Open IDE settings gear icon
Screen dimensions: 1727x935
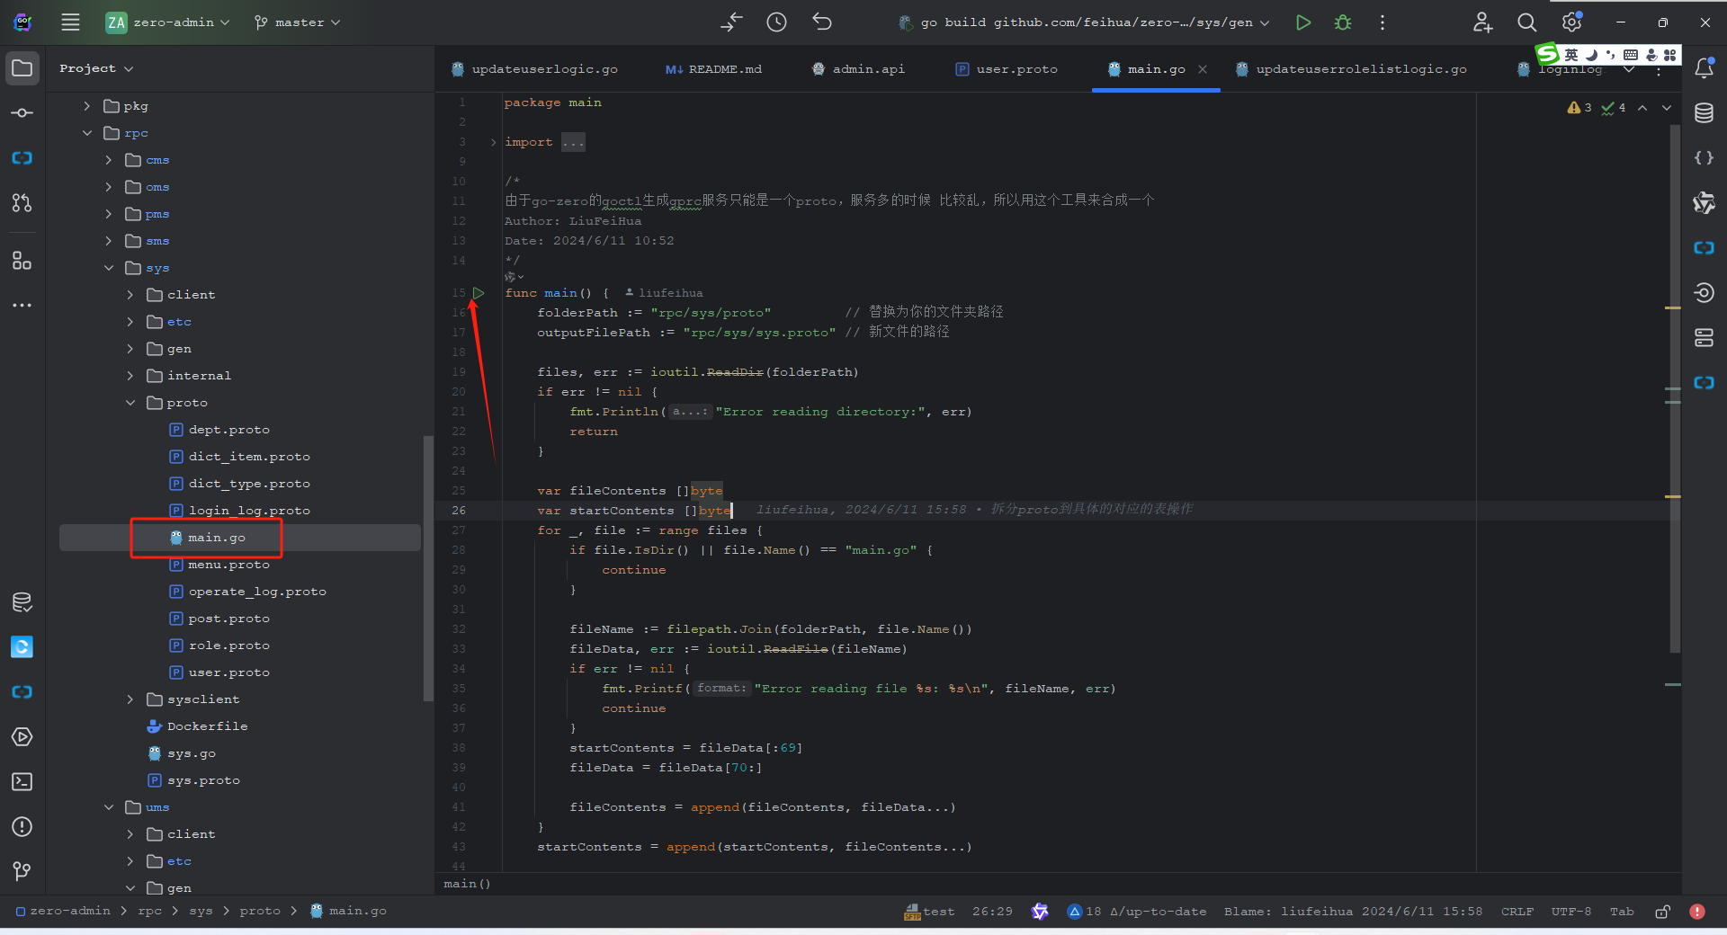[1571, 22]
